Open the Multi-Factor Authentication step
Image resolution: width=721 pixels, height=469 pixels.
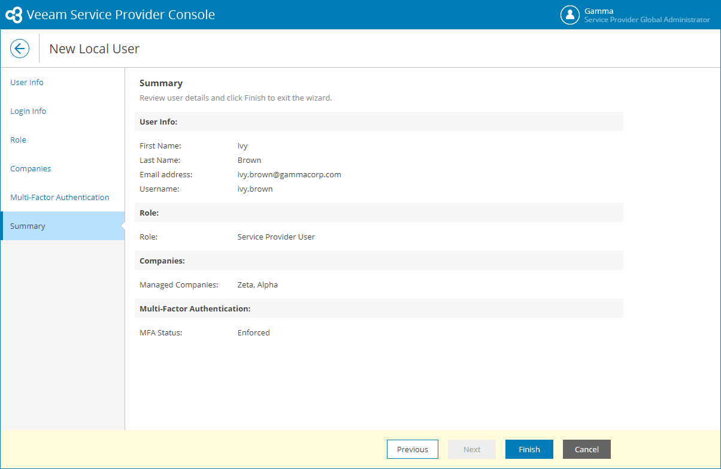point(60,197)
